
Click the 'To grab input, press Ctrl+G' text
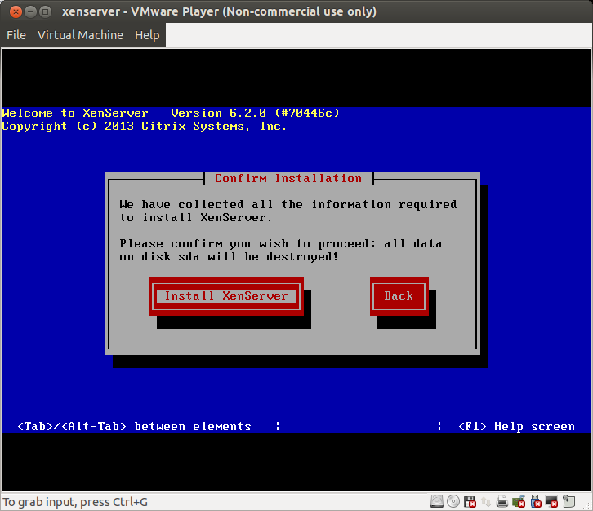75,502
